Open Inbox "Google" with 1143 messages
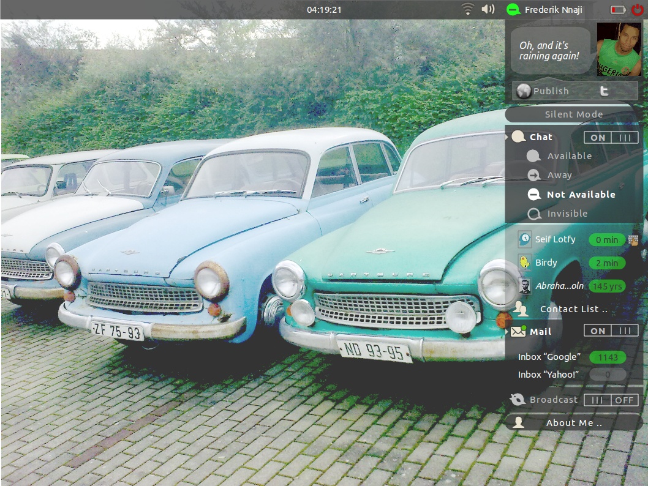The height and width of the screenshot is (486, 648). pyautogui.click(x=549, y=357)
